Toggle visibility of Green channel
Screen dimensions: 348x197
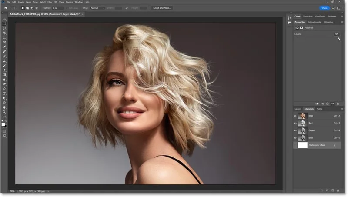295,130
